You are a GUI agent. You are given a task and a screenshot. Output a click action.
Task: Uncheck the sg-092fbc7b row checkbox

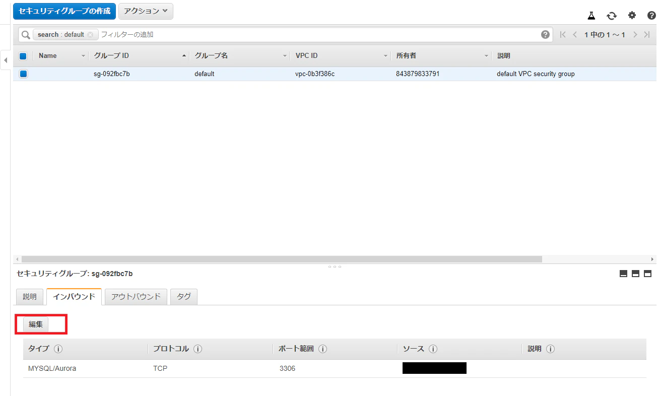23,74
